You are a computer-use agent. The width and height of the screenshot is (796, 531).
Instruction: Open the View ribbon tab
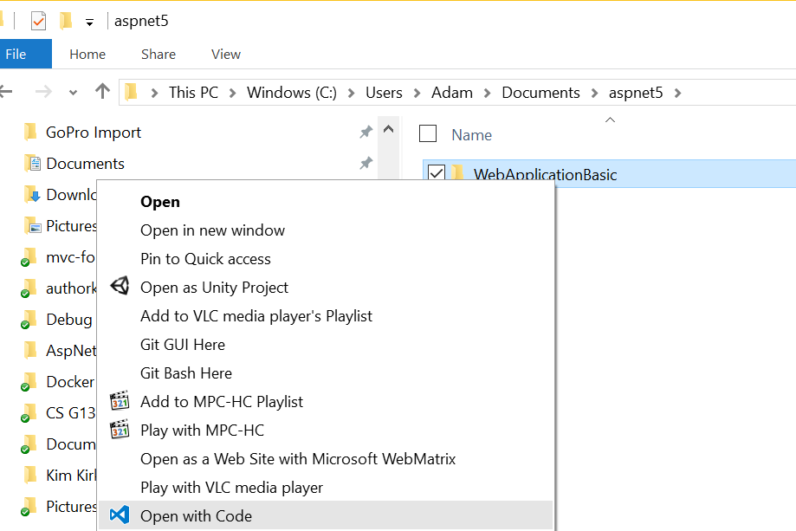(225, 54)
